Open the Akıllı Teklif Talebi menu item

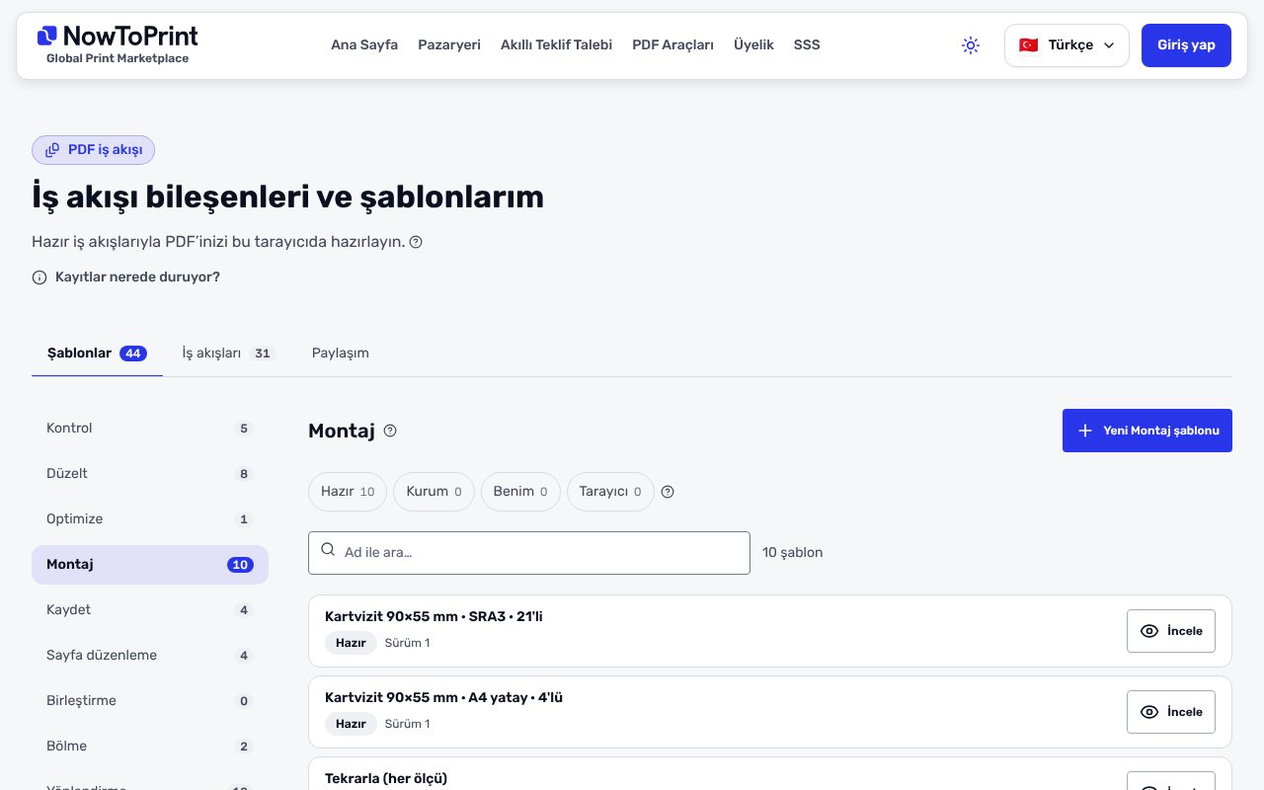pos(556,45)
